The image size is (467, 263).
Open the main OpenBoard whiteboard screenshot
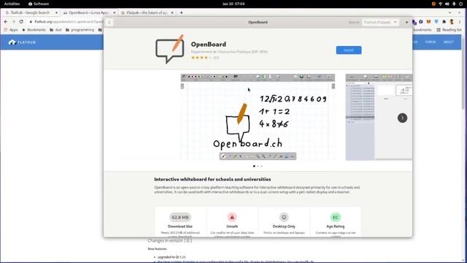pyautogui.click(x=258, y=117)
